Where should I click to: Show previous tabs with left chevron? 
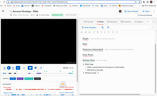81,22
